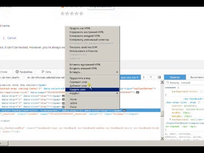Choose Править как HTML
Image resolution: width=204 pixels, height=153 pixels.
point(92,28)
